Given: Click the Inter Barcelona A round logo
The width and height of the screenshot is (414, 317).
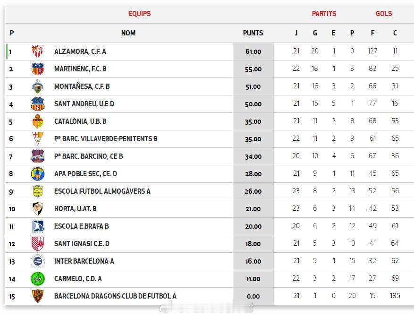Looking at the screenshot, I should pyautogui.click(x=37, y=261).
